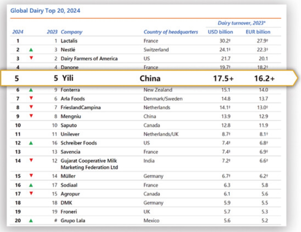Click the 'Company' column header

click(x=71, y=32)
